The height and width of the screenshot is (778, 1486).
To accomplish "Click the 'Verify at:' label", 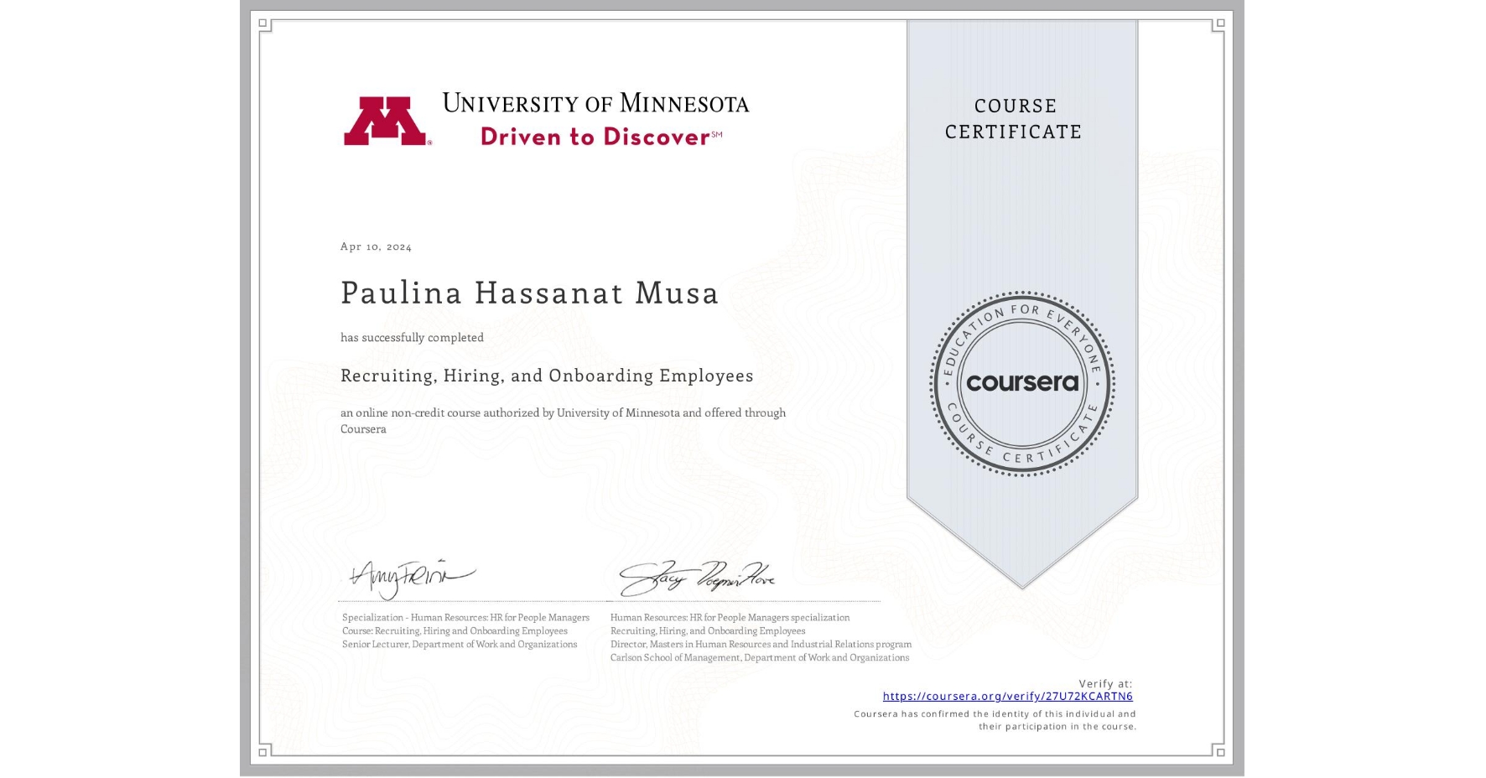I will pyautogui.click(x=1105, y=682).
